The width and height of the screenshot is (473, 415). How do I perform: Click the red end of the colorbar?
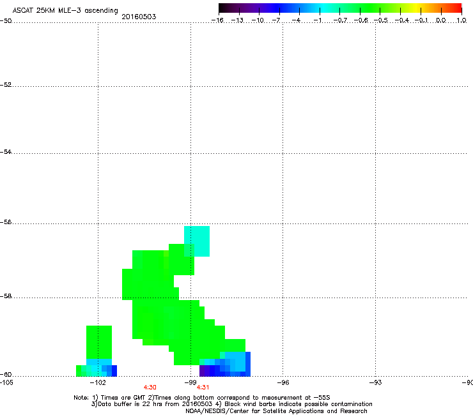point(457,8)
